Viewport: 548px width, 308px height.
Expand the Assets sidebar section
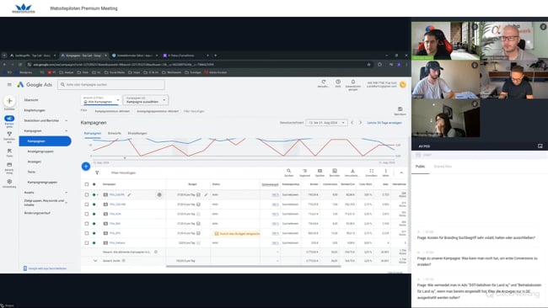click(67, 192)
